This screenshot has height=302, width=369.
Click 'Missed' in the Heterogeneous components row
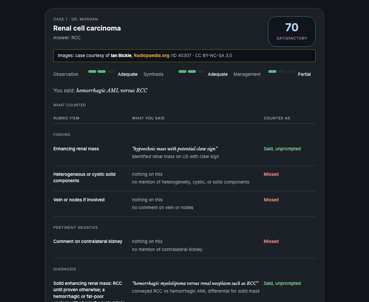pos(271,174)
